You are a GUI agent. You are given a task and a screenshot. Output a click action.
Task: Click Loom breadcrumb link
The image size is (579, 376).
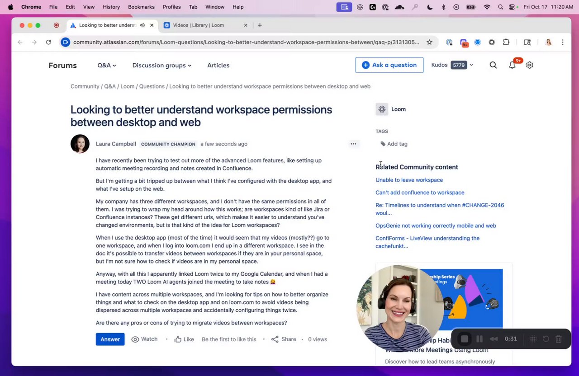tap(128, 86)
